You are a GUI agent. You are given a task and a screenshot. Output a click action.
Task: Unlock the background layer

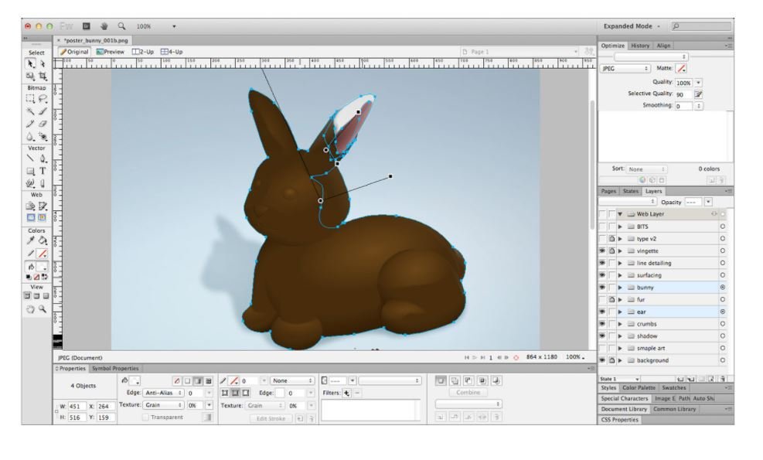click(x=611, y=360)
